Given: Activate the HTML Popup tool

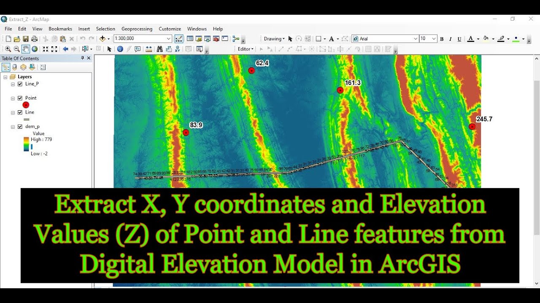Looking at the screenshot, I should 138,49.
